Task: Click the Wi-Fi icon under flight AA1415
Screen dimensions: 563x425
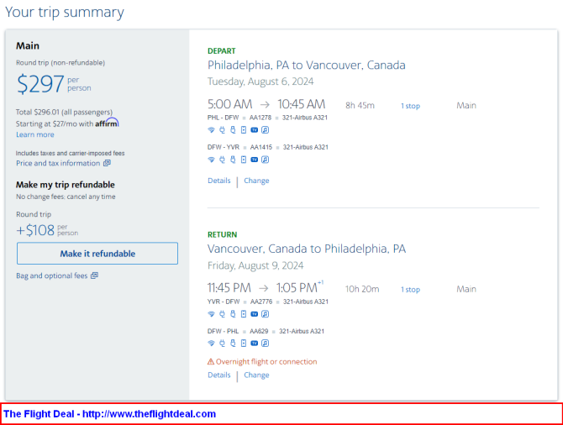Action: coord(211,160)
